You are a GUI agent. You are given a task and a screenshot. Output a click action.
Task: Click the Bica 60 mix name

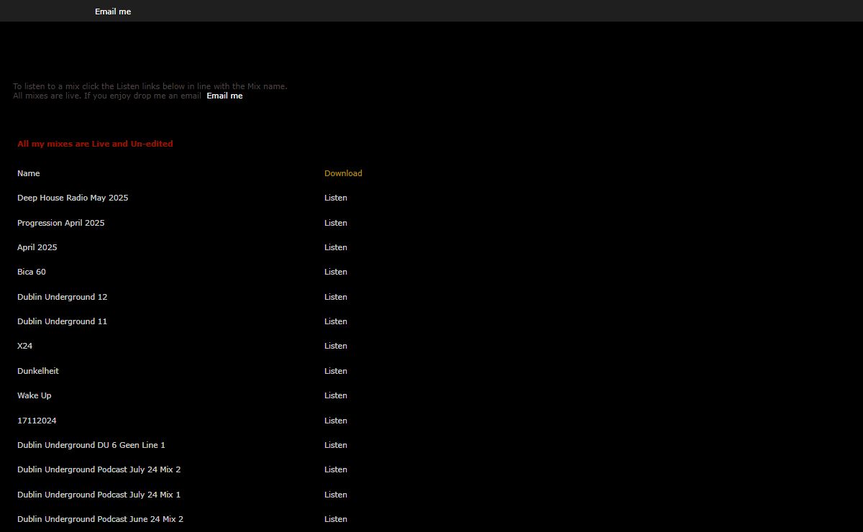[x=32, y=272]
